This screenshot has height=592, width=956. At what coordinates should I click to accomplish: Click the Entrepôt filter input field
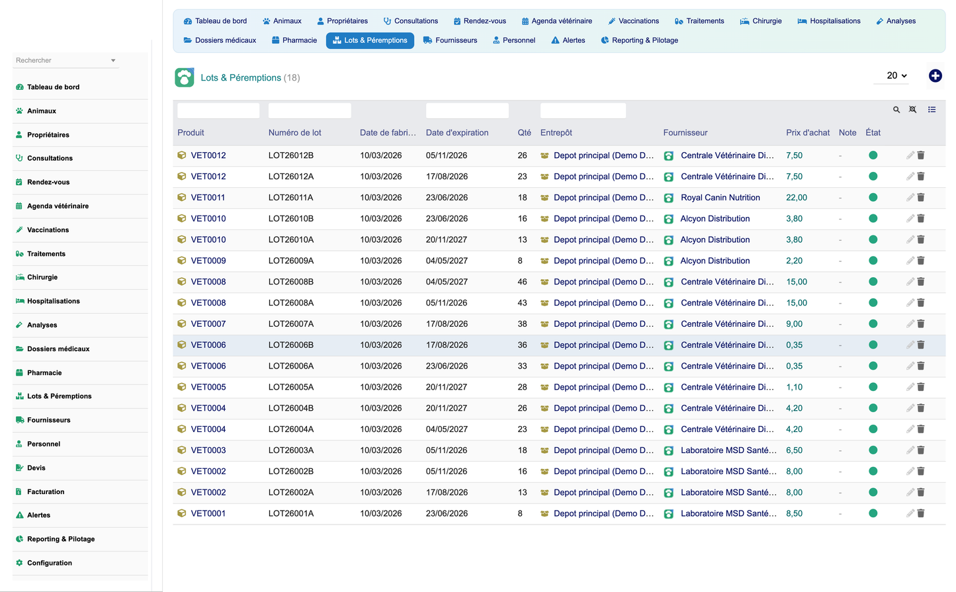pos(583,110)
